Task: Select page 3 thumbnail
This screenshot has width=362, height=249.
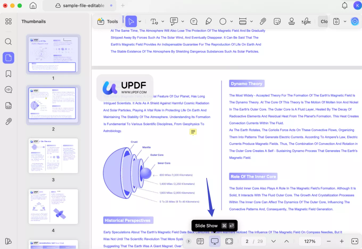Action: click(53, 156)
